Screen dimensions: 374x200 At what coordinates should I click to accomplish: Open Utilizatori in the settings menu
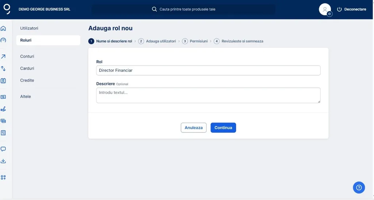tap(29, 28)
